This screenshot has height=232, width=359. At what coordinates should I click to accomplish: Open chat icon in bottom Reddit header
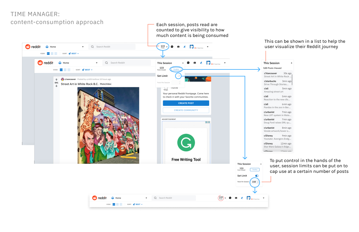click(x=230, y=198)
